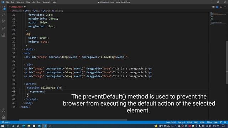
Task: Click affiliate.html in the breadcrumb
Action: (x=17, y=11)
